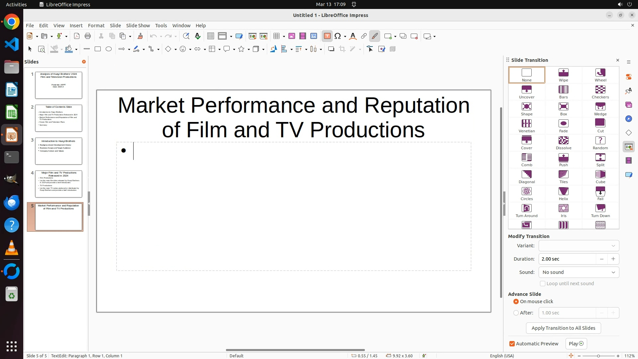Pick the Cube transition icon
The width and height of the screenshot is (638, 359).
pos(600,177)
